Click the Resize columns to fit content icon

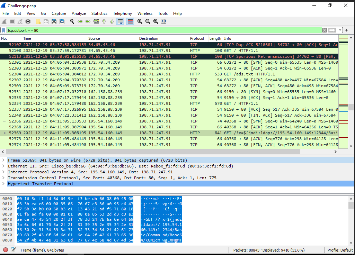[x=164, y=21]
